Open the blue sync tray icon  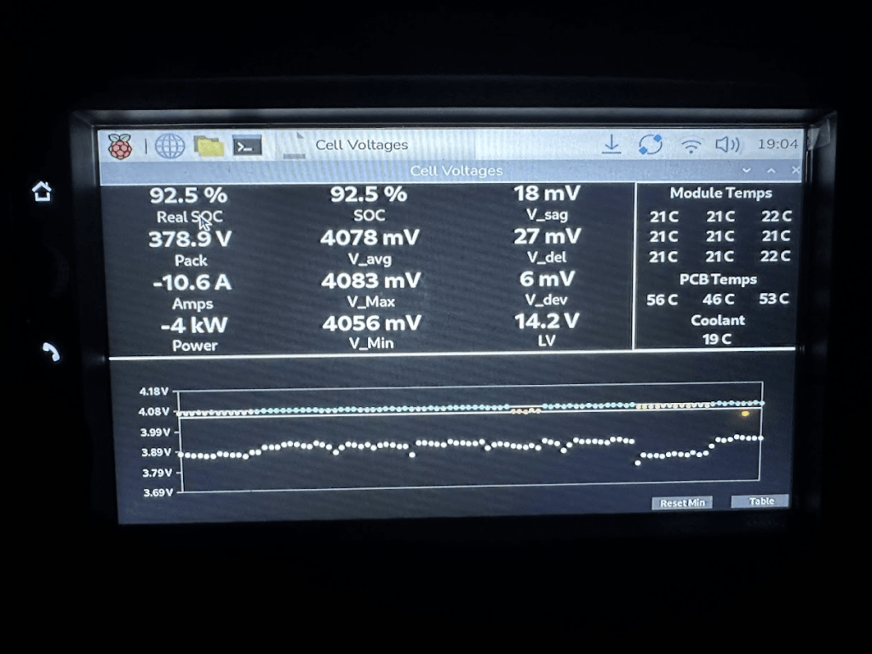651,145
